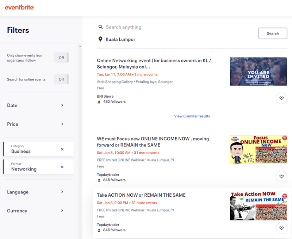Click the location pin icon
The image size is (292, 239).
tap(100, 39)
